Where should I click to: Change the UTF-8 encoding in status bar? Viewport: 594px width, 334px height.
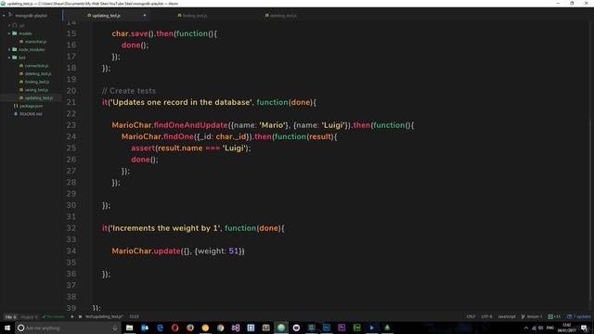[486, 316]
